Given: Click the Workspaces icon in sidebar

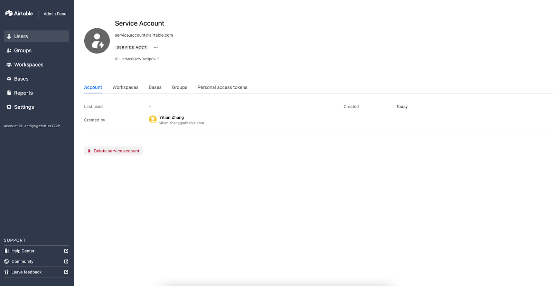Looking at the screenshot, I should (x=9, y=65).
